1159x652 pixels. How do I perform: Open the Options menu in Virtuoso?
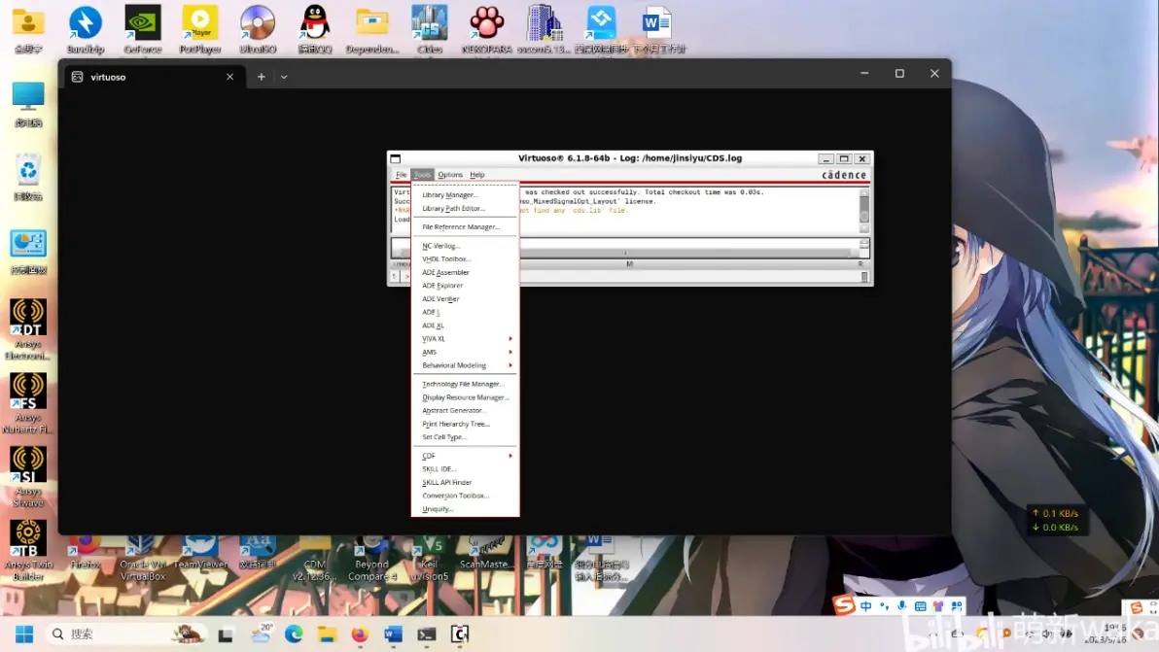[450, 175]
